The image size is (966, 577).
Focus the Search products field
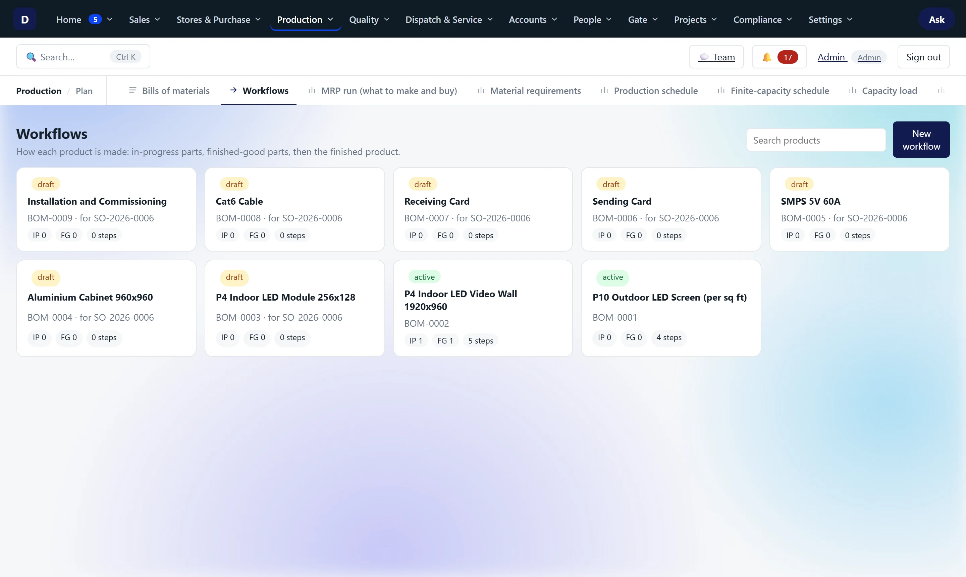816,140
